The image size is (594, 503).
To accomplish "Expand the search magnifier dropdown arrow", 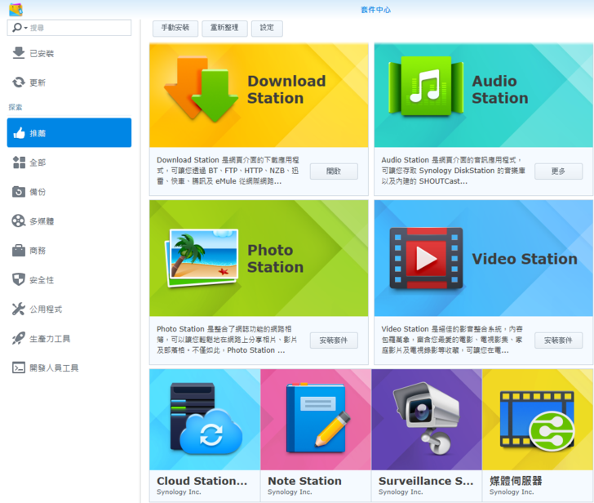I will pyautogui.click(x=25, y=28).
